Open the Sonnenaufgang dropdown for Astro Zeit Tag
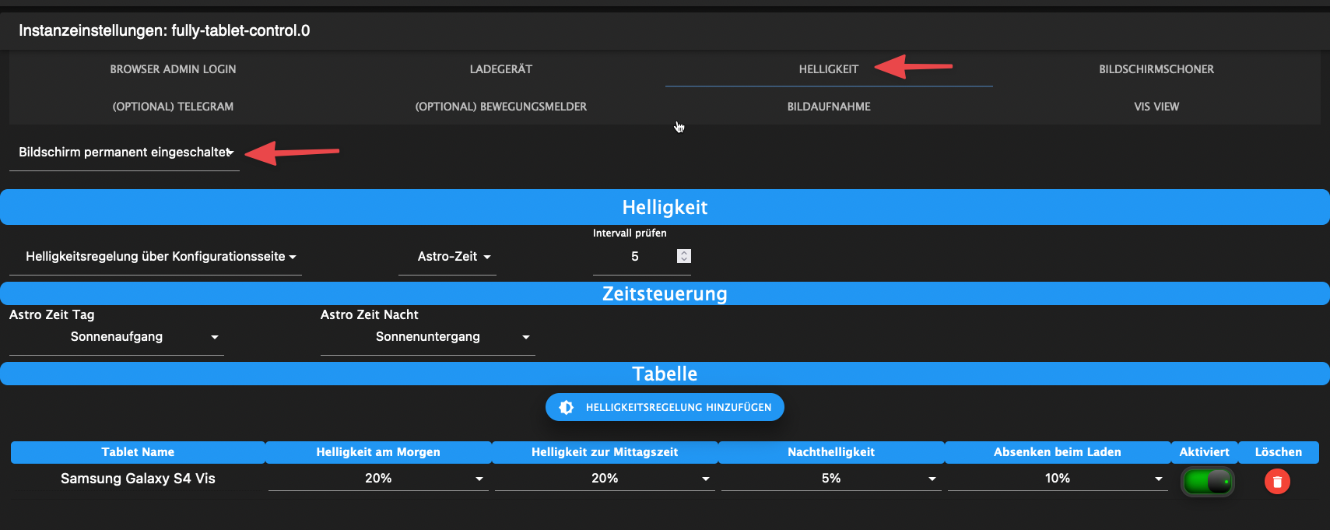This screenshot has height=530, width=1330. 117,337
